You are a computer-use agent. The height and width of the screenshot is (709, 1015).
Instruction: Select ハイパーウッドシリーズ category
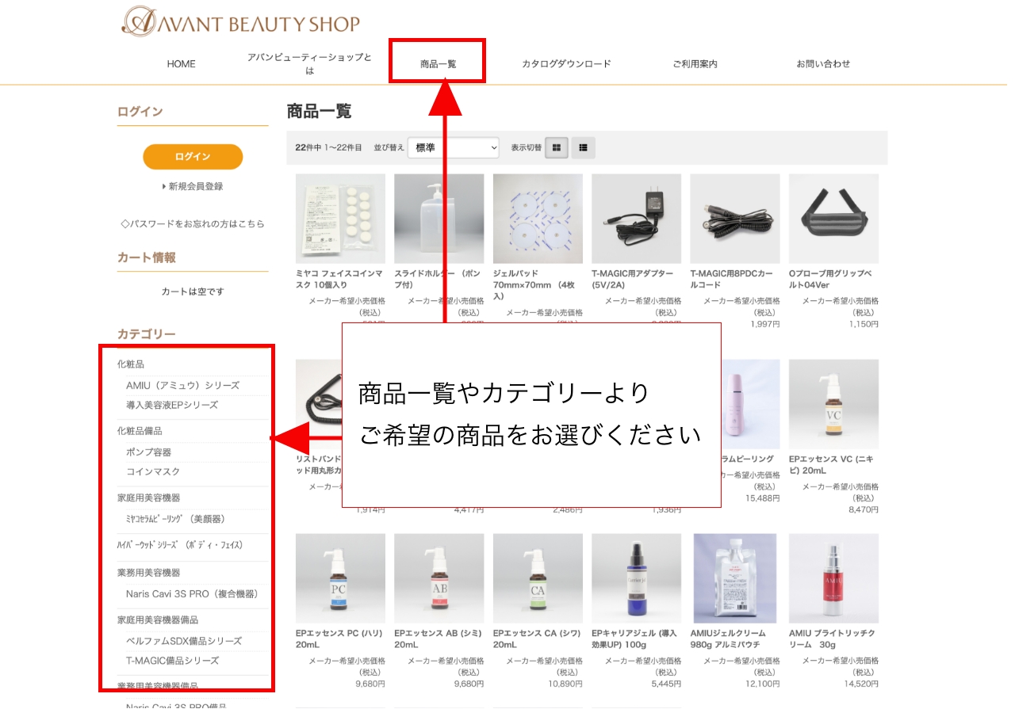tap(180, 545)
